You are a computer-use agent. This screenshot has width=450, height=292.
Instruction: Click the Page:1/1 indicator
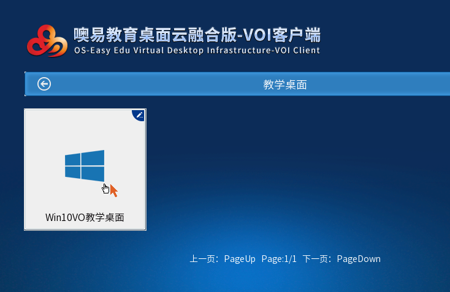(279, 259)
